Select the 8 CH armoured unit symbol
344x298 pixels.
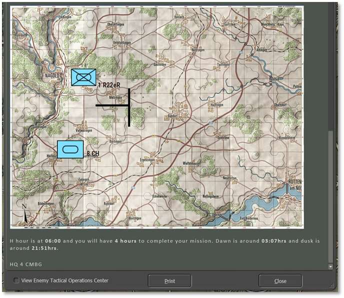click(70, 149)
